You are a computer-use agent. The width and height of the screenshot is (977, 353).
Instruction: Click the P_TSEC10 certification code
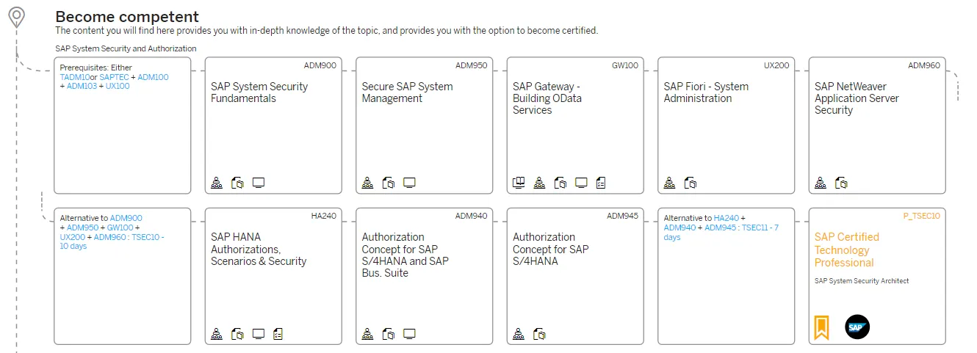click(x=921, y=216)
